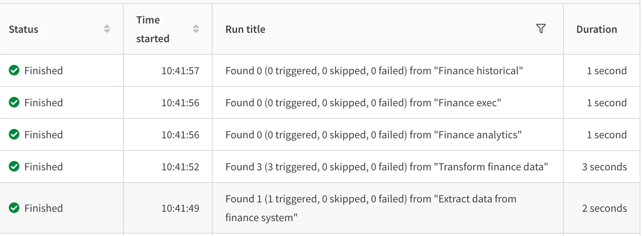Click the filter funnel icon in Run title column
Screen dimensions: 642x236
pos(541,29)
